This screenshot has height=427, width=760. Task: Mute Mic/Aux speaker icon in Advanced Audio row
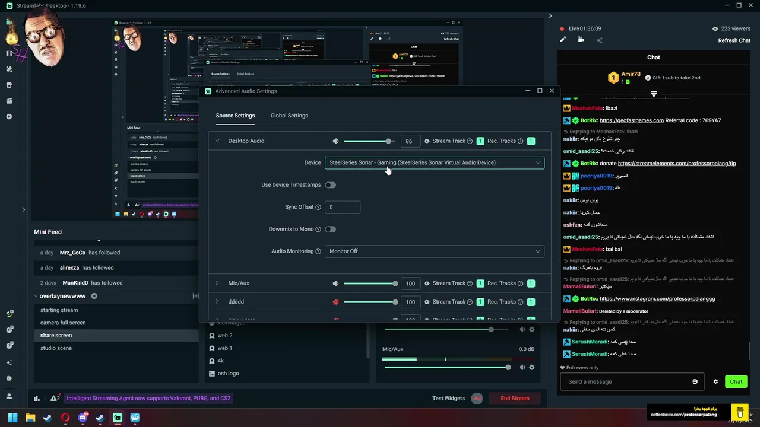335,283
